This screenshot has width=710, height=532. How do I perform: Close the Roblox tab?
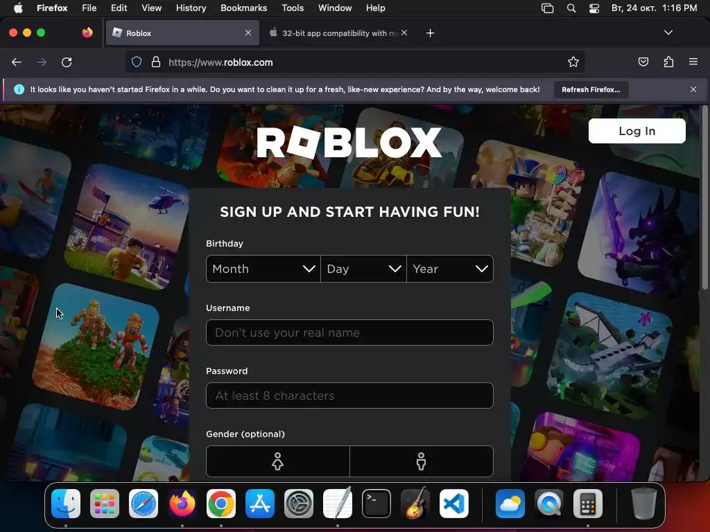coord(248,33)
